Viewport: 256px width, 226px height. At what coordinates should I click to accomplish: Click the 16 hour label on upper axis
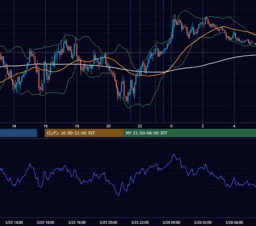point(46,126)
